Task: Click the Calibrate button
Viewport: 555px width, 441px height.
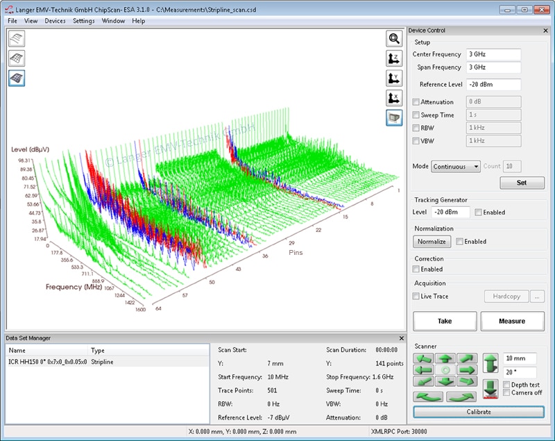Action: coord(479,412)
